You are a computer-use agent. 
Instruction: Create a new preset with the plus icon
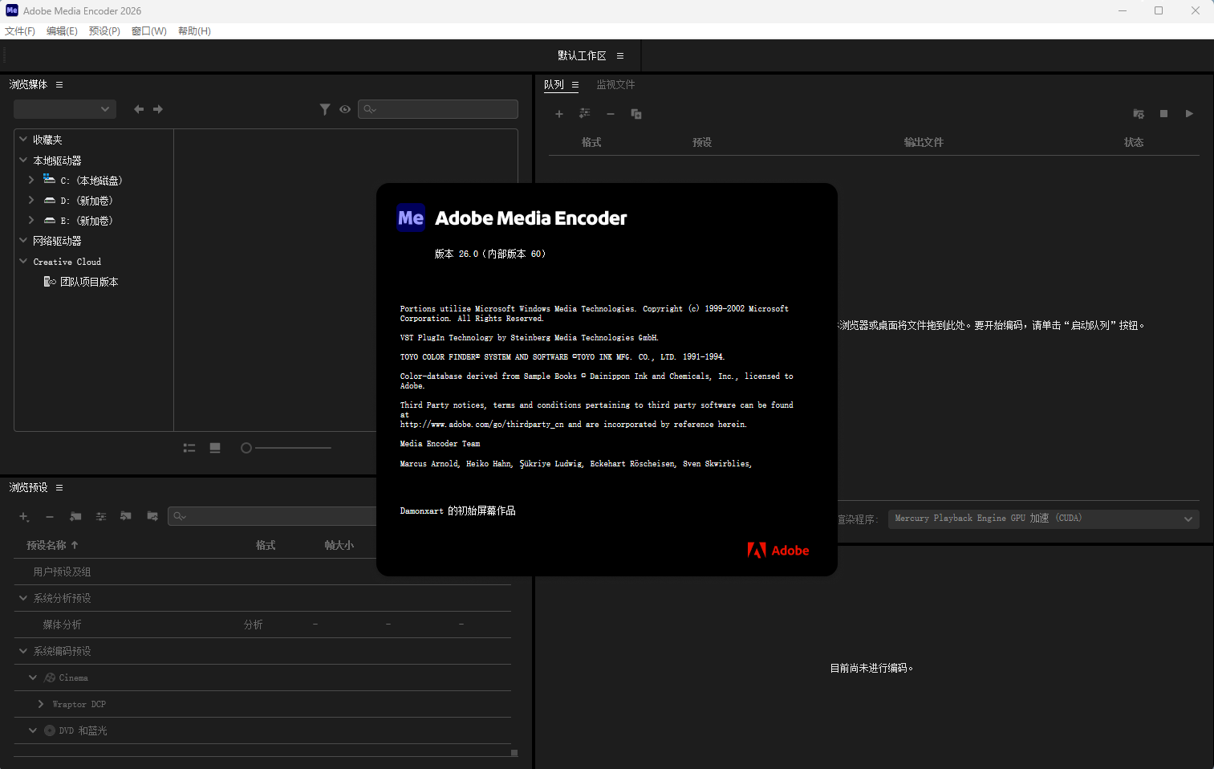click(x=23, y=516)
